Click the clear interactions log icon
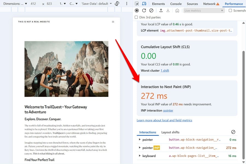Image resolution: width=246 pixels, height=164 pixels. (233, 132)
